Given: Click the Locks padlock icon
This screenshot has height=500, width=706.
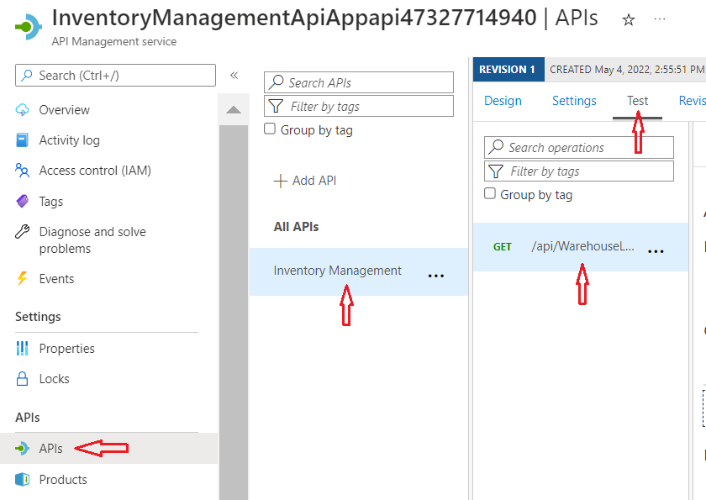Looking at the screenshot, I should (20, 378).
